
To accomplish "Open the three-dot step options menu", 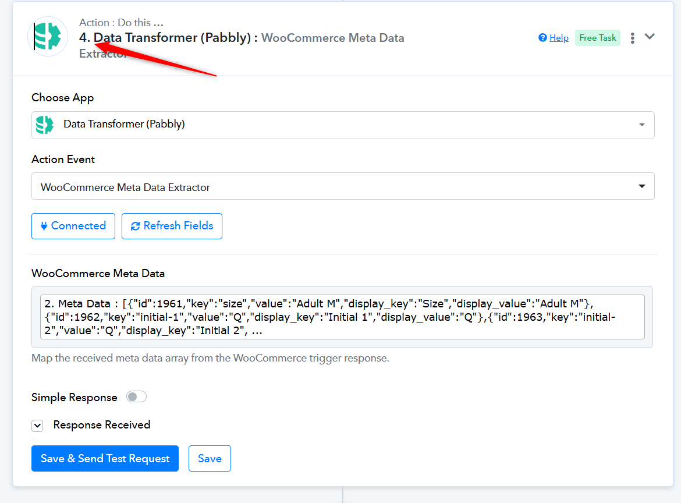I will click(632, 38).
